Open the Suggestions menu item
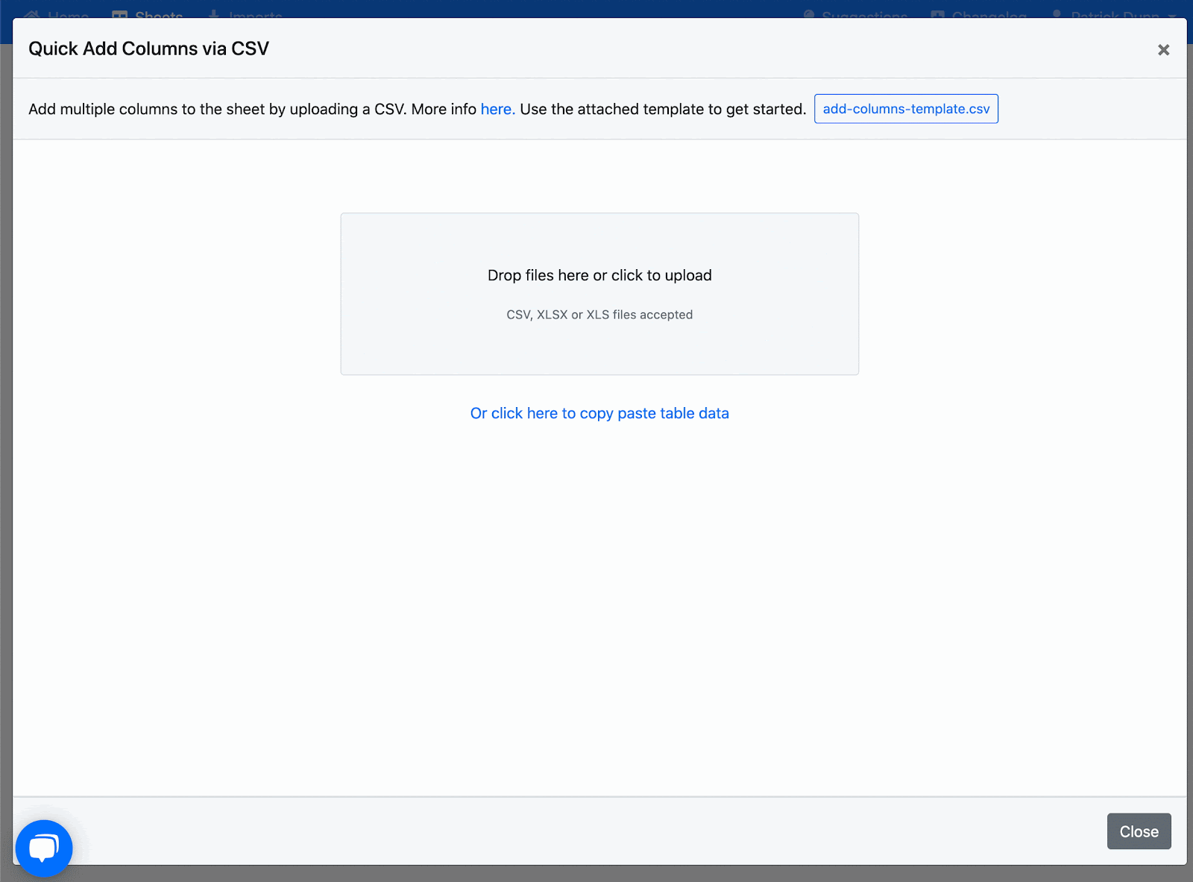 [863, 15]
